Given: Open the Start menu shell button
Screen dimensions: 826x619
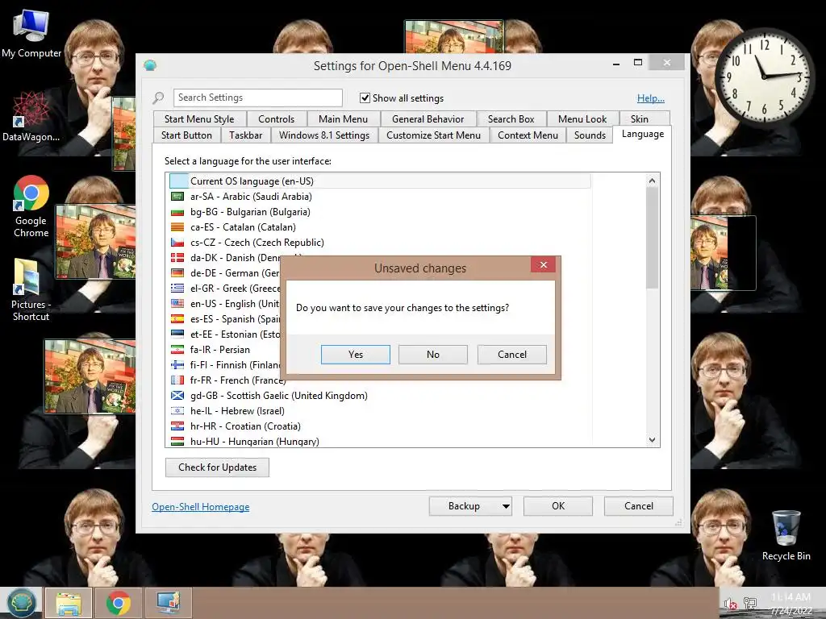Looking at the screenshot, I should (x=21, y=603).
